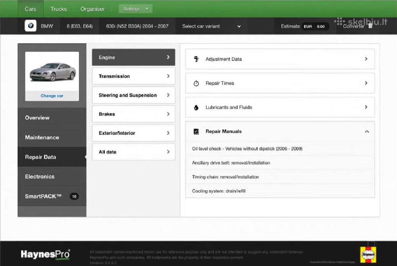Switch to the Organiser tab
Screen dimensions: 397x266
[x=93, y=9]
